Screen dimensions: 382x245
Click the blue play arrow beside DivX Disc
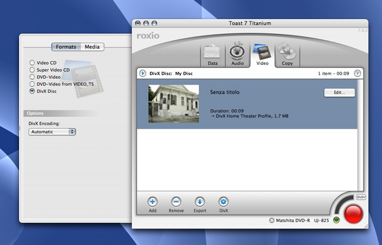point(143,73)
